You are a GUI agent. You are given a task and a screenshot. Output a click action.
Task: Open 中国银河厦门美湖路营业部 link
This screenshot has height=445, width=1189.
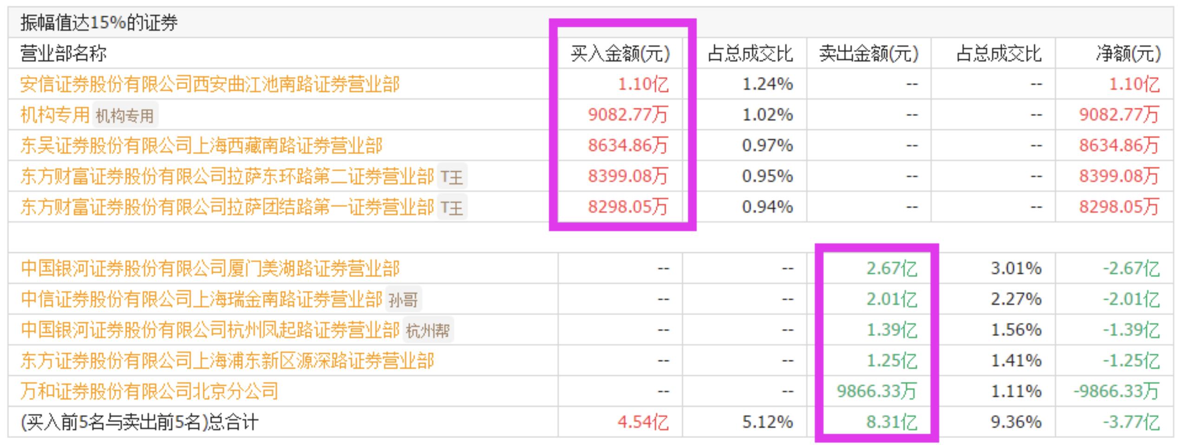[x=210, y=269]
